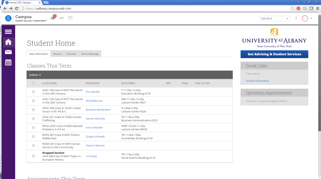Open the hamburger navigation menu in sidebar
The width and height of the screenshot is (321, 179).
[8, 32]
